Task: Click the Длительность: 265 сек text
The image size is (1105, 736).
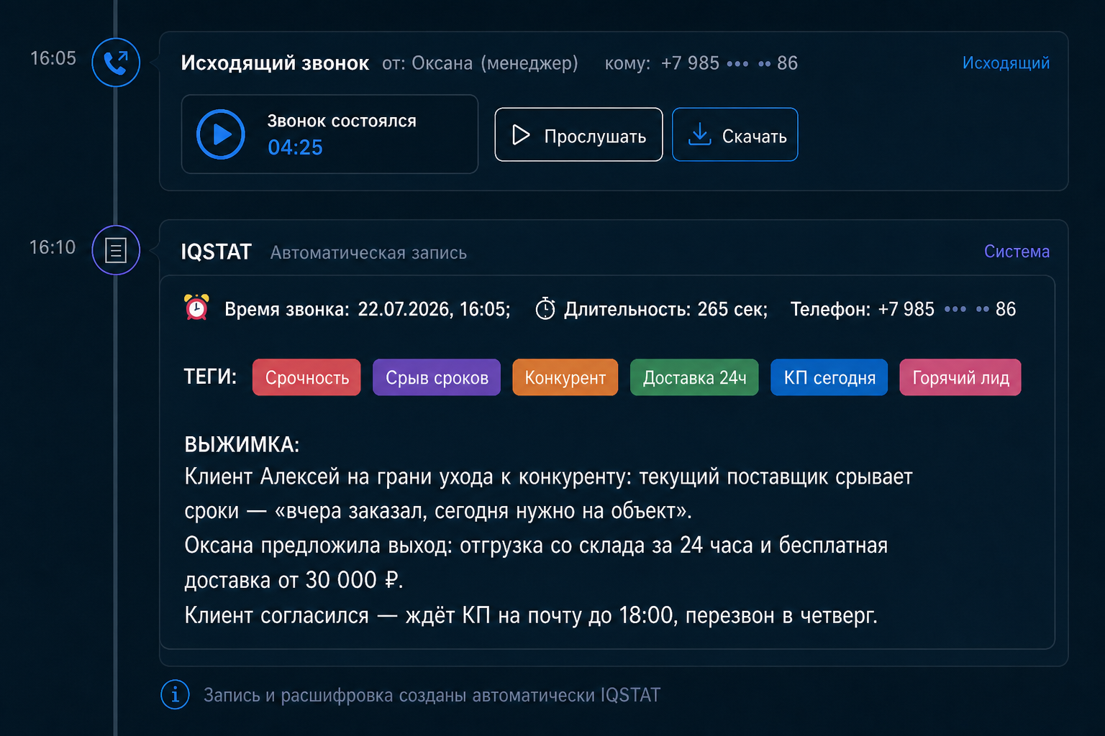Action: coord(665,309)
